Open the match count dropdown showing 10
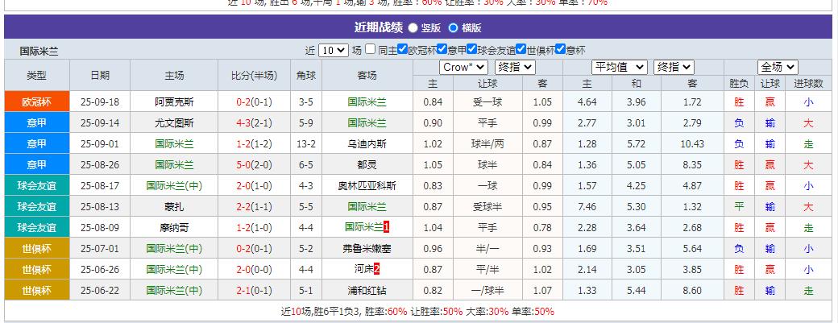Viewport: 838px width, 323px height. (x=333, y=50)
